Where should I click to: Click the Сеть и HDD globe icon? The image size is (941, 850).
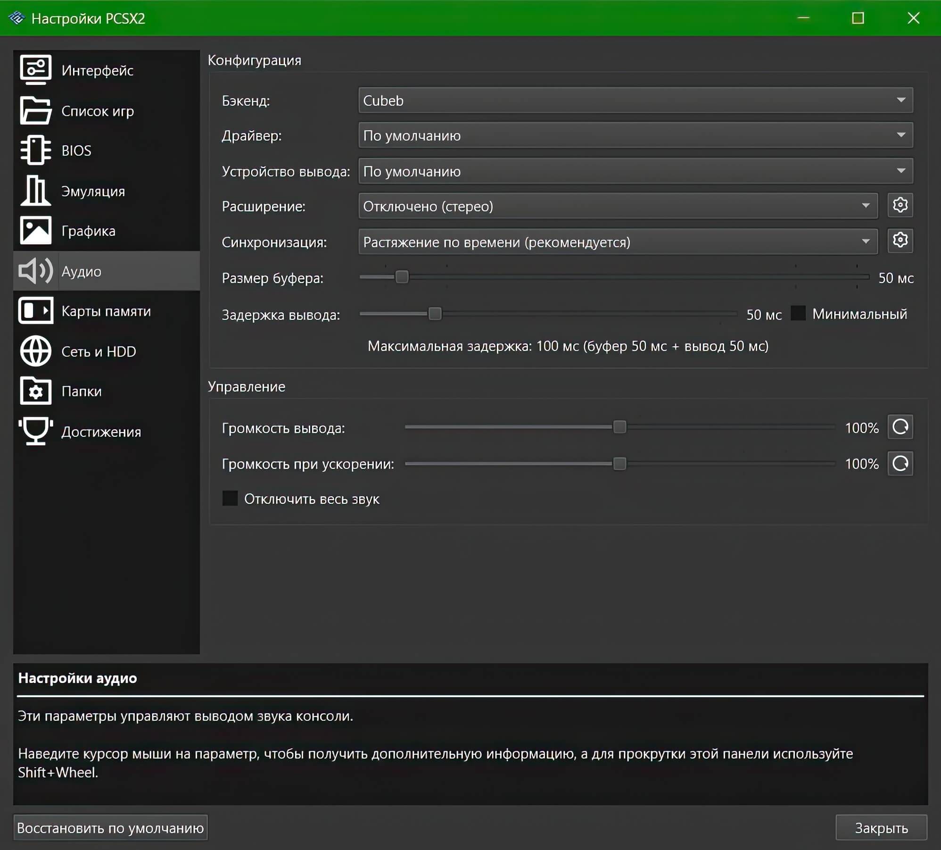(x=35, y=351)
